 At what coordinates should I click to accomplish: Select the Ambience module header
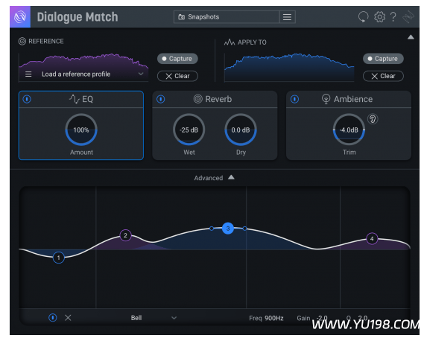coord(349,99)
